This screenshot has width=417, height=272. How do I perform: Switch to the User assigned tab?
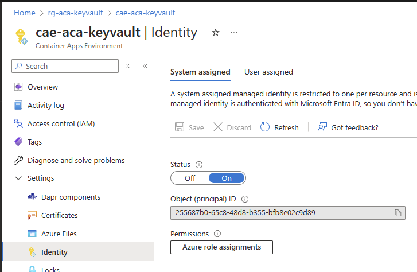[268, 72]
